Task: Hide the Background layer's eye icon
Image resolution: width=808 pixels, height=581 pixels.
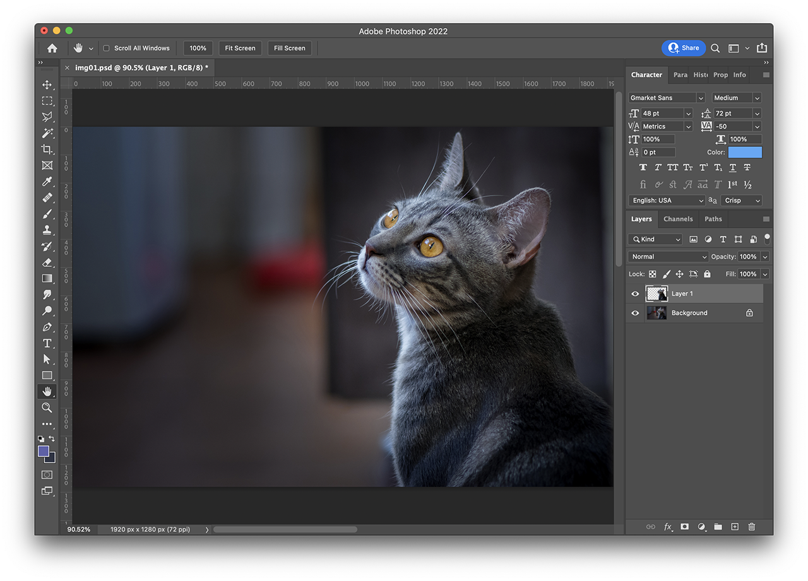Action: (635, 313)
